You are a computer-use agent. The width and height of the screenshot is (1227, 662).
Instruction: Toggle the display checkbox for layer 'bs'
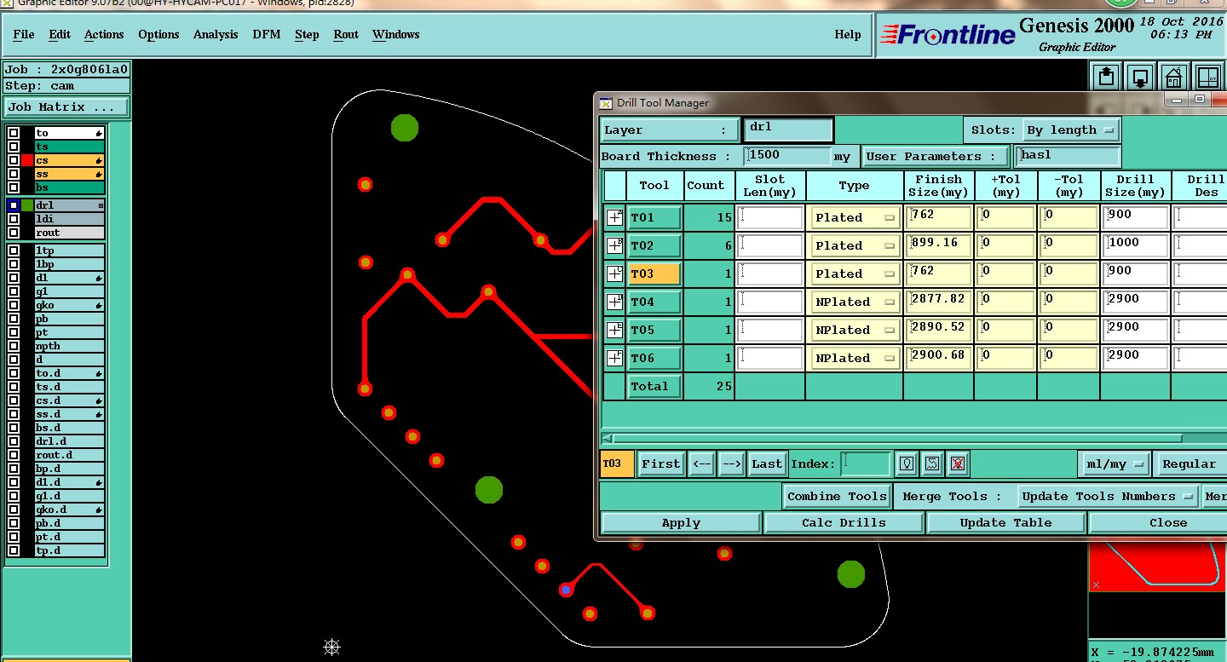(14, 187)
